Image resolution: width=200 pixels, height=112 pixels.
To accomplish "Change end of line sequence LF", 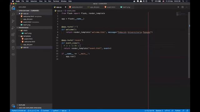I will (x=172, y=111).
